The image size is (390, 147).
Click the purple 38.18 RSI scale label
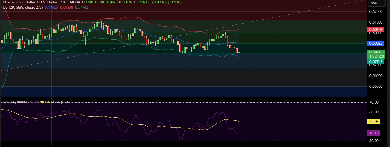[x=374, y=133]
